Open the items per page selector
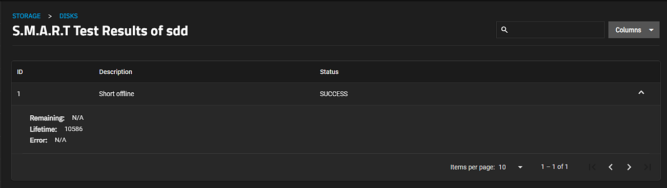This screenshot has width=667, height=188. [x=511, y=167]
